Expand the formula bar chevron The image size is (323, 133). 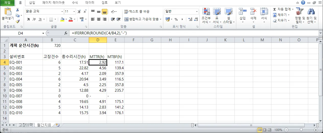pyautogui.click(x=320, y=33)
